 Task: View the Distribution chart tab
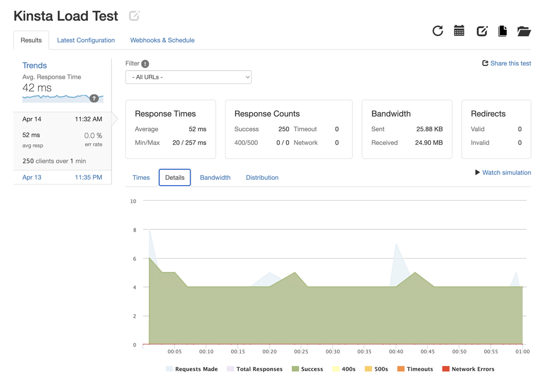[x=262, y=177]
